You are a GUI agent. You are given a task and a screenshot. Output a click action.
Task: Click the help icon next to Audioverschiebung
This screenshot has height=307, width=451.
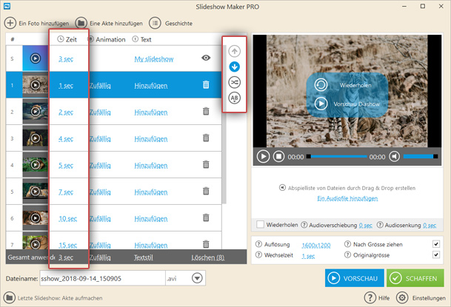pyautogui.click(x=304, y=225)
